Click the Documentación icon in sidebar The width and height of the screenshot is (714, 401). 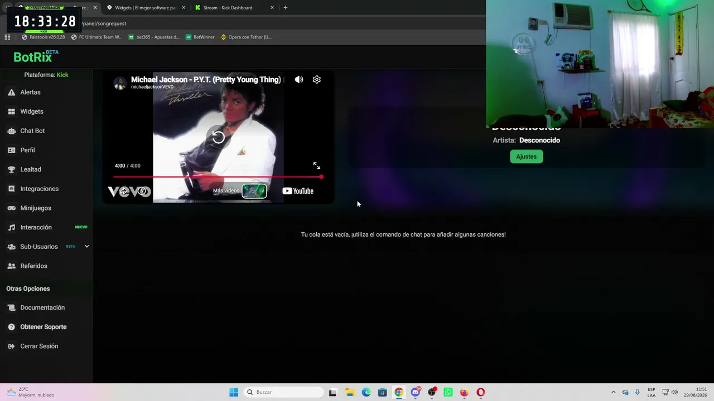click(11, 307)
